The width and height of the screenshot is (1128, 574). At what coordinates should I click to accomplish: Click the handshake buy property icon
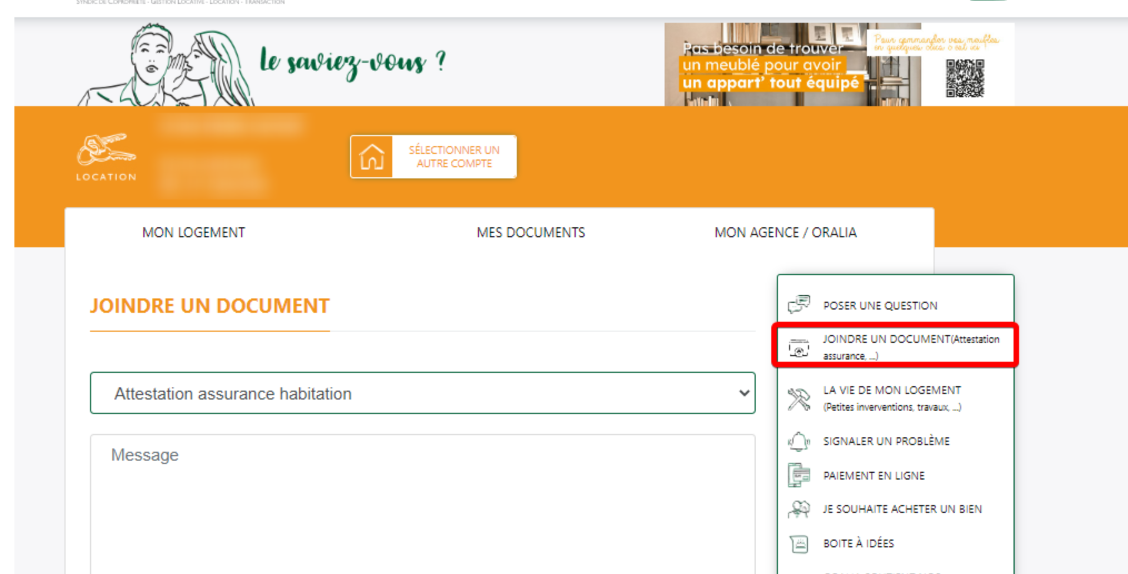pos(798,509)
